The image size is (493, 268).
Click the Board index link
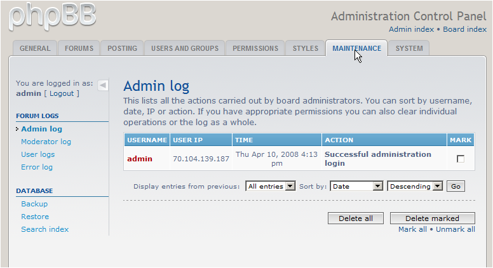(464, 29)
